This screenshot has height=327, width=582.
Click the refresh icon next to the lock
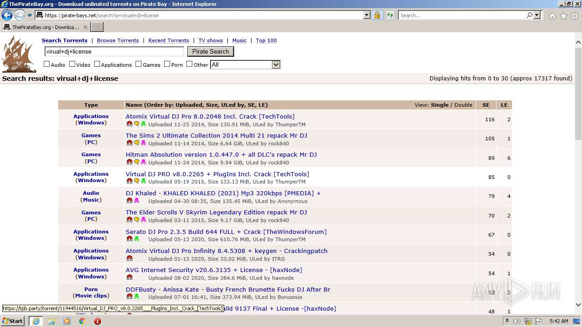[x=390, y=15]
